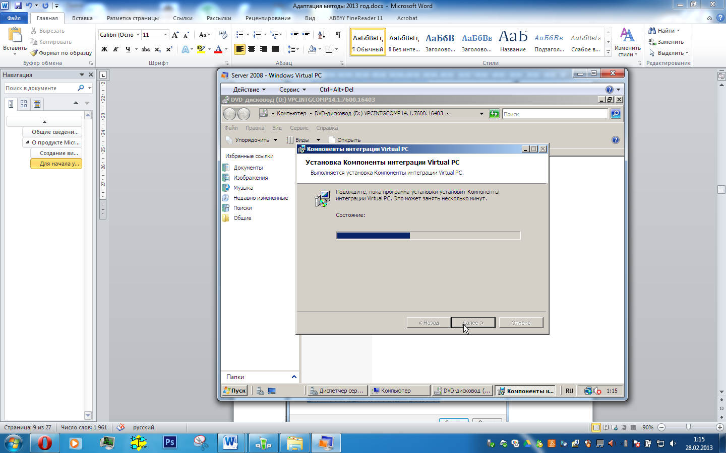Screen dimensions: 726x453
Task: Switch to the Рецензирование tab
Action: point(268,18)
